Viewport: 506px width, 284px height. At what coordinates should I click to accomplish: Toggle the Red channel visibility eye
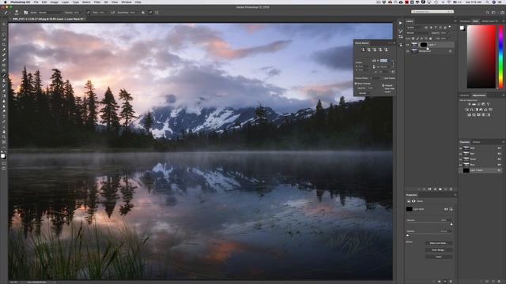coord(460,154)
